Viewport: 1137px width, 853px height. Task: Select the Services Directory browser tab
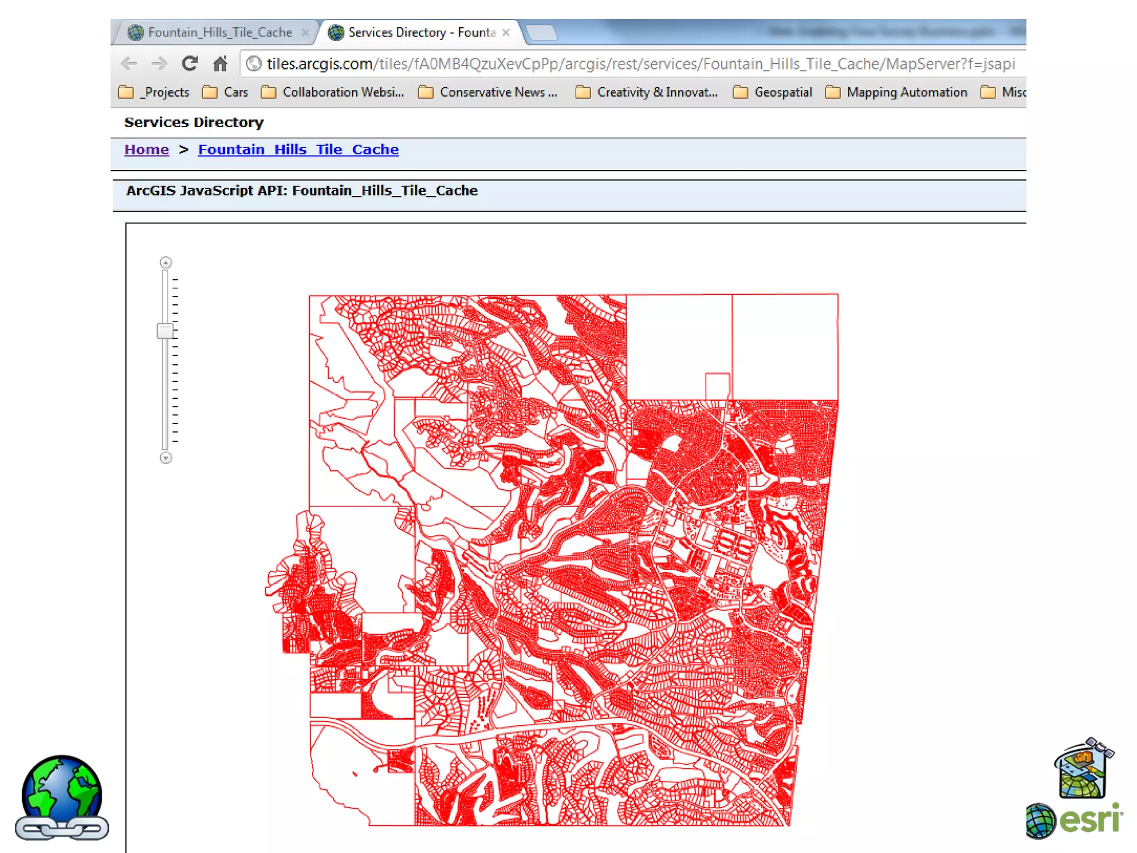tap(421, 32)
